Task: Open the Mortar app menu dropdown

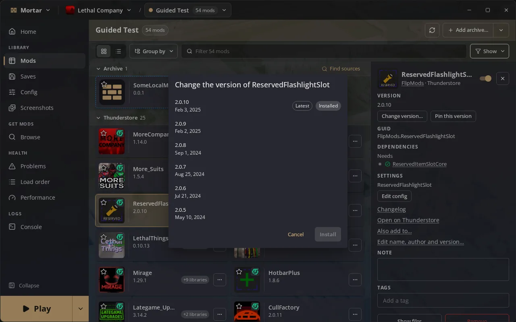Action: coord(31,10)
